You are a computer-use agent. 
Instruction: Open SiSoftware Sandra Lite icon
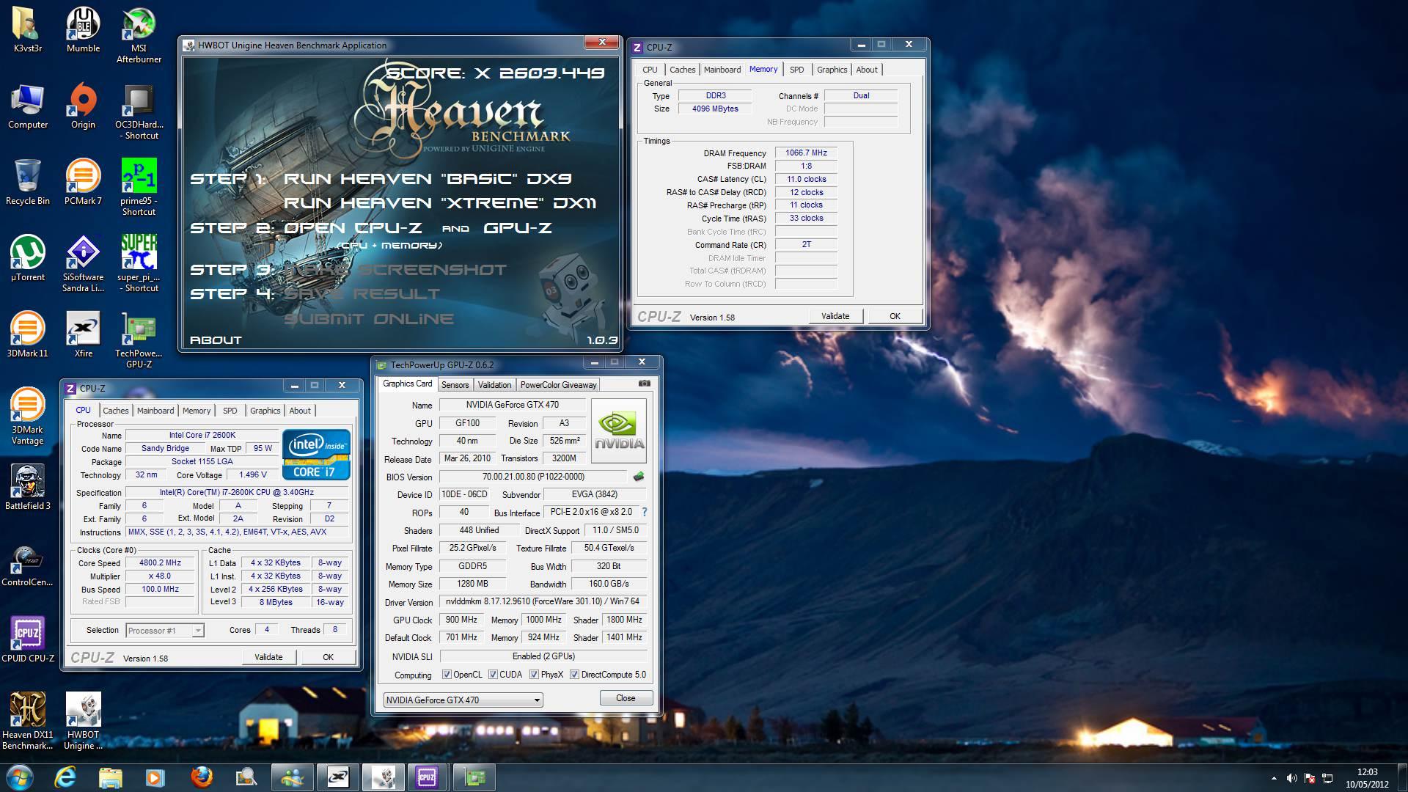[84, 265]
